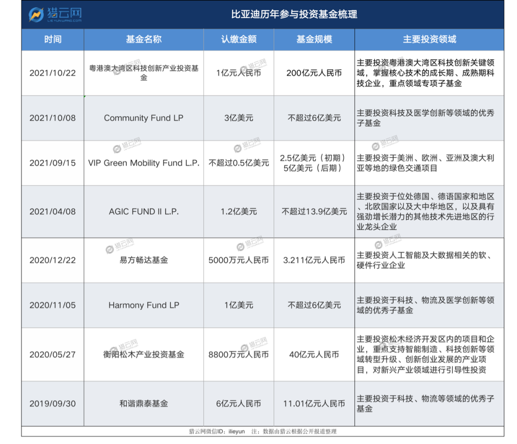Click the fund size 3.211亿元人民币
The width and height of the screenshot is (517, 444).
click(x=314, y=260)
